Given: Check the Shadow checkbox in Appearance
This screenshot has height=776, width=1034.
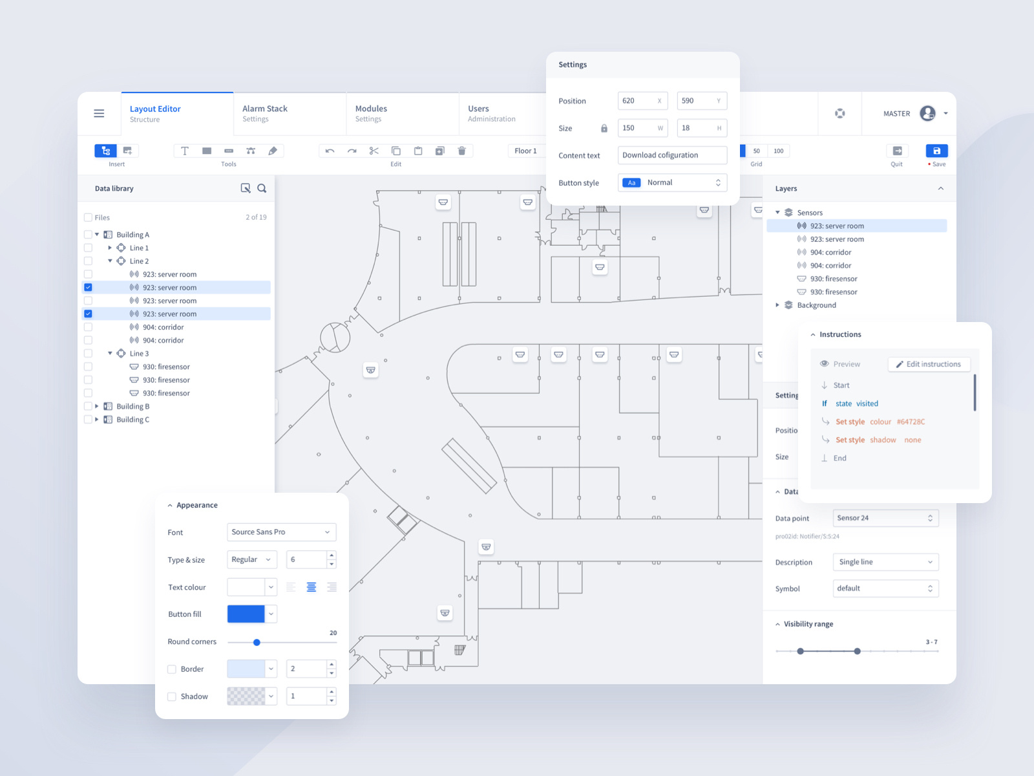Looking at the screenshot, I should tap(171, 696).
